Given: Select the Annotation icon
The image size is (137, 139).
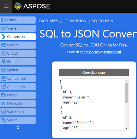Looking at the screenshot, I should coord(3,87).
